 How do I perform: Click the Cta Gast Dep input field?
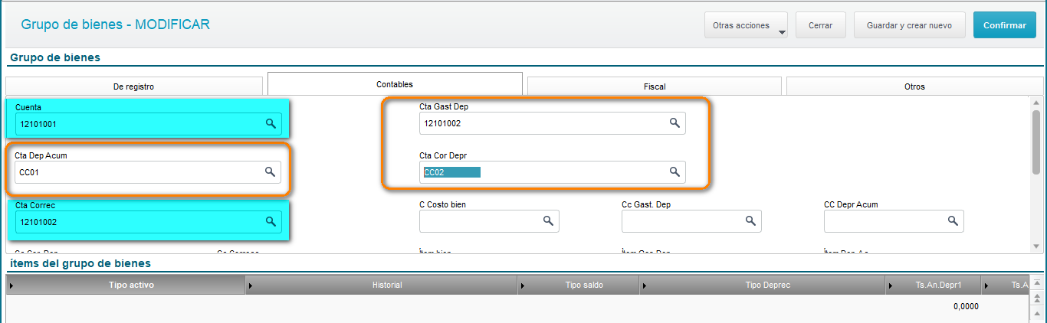pos(553,123)
